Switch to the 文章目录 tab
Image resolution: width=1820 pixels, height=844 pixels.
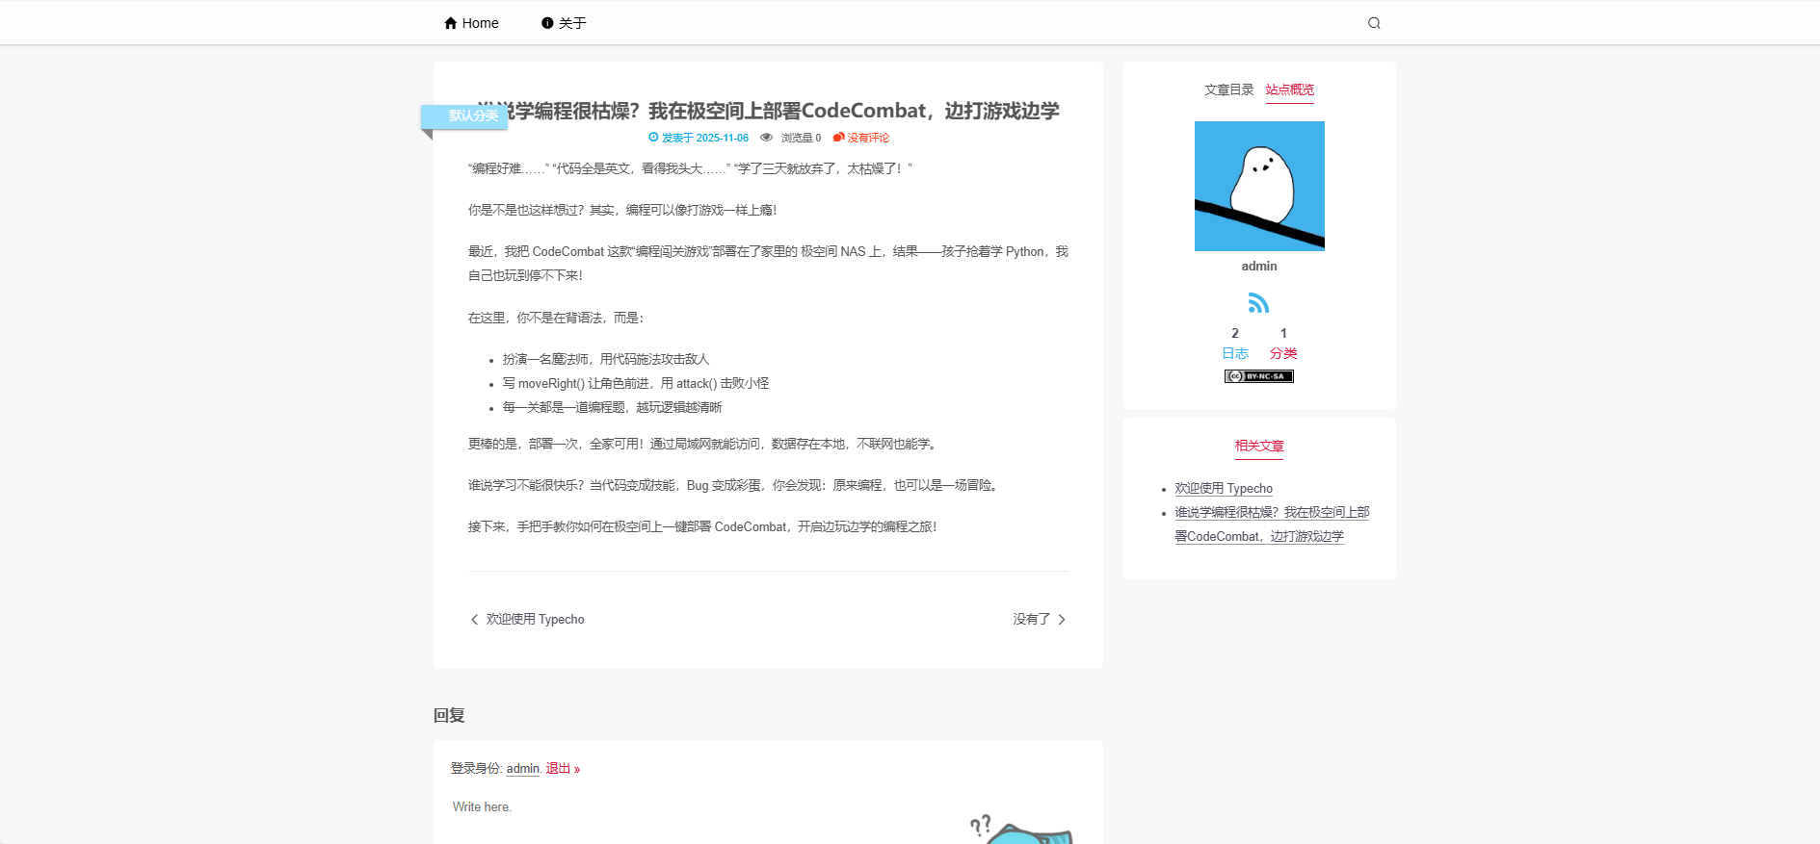point(1228,90)
